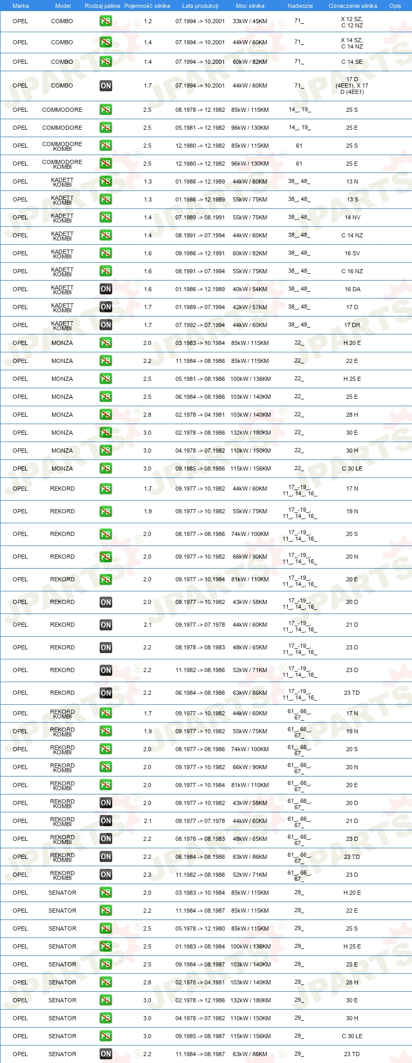Click petrol icon in COMMODORE 05.1981 row
The image size is (412, 1063).
106,128
